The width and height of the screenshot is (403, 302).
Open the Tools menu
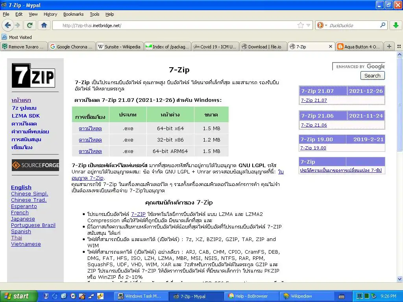click(x=94, y=14)
